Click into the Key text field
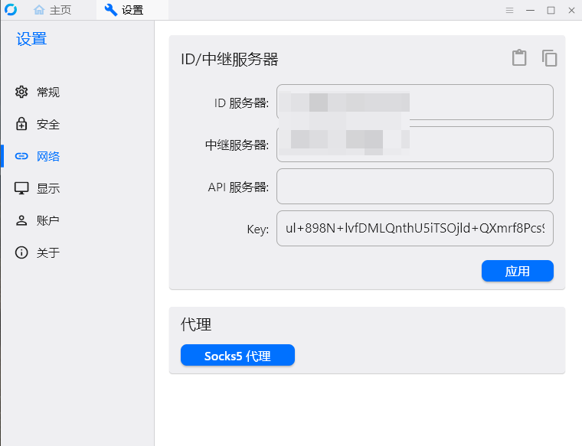The height and width of the screenshot is (446, 582). point(414,229)
